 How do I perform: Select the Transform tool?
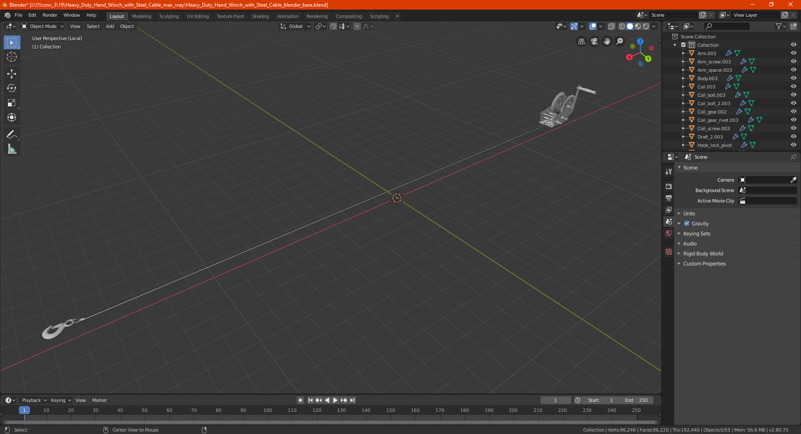(12, 117)
